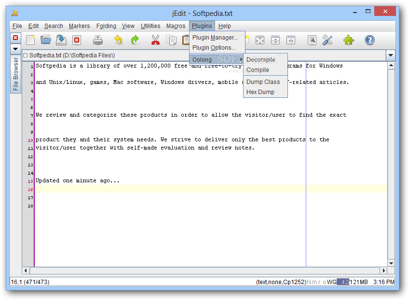Click horizontal scrollbar right arrow
The image size is (409, 300).
pyautogui.click(x=383, y=271)
